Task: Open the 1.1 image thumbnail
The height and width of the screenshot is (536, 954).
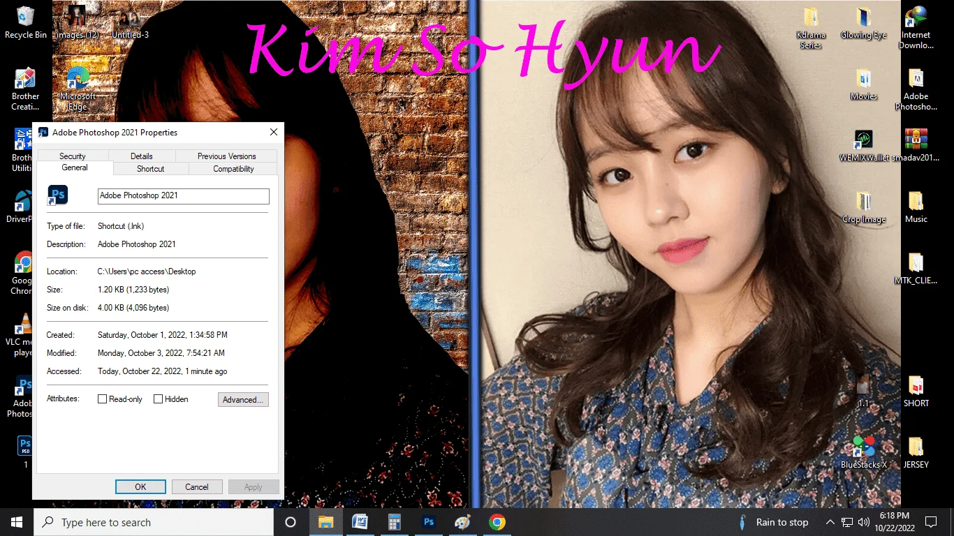Action: [863, 391]
